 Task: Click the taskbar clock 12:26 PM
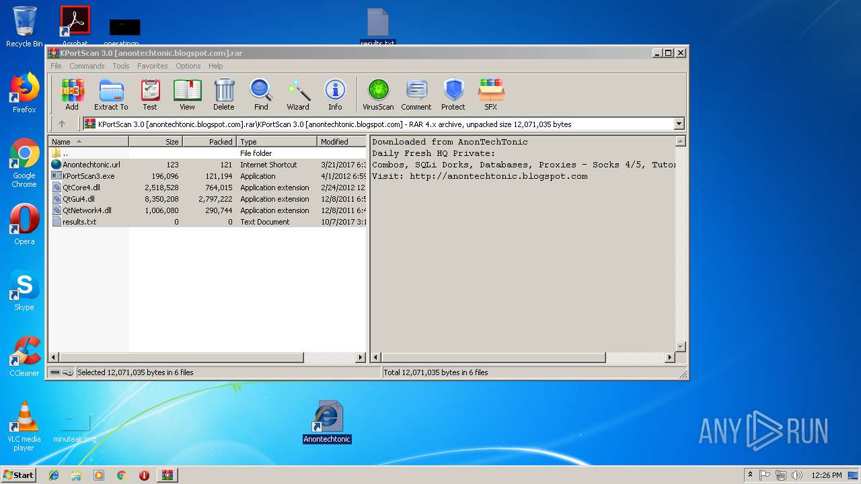pos(827,475)
